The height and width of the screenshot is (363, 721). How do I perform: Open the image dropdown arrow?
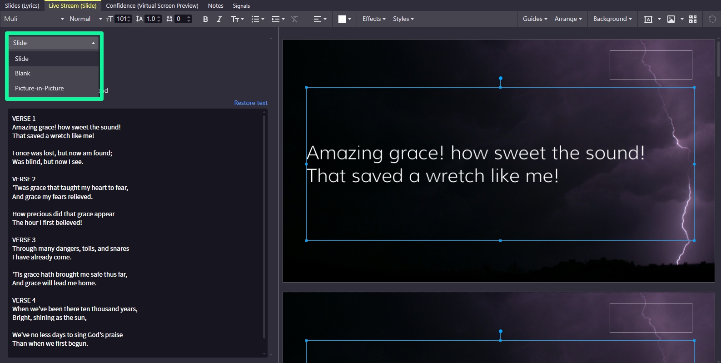682,19
